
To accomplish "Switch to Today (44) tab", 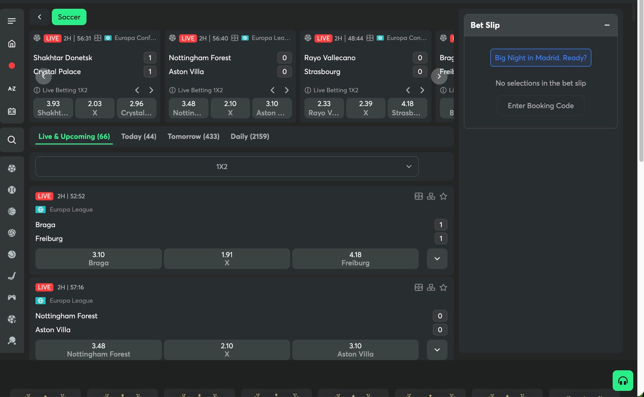I will 139,137.
